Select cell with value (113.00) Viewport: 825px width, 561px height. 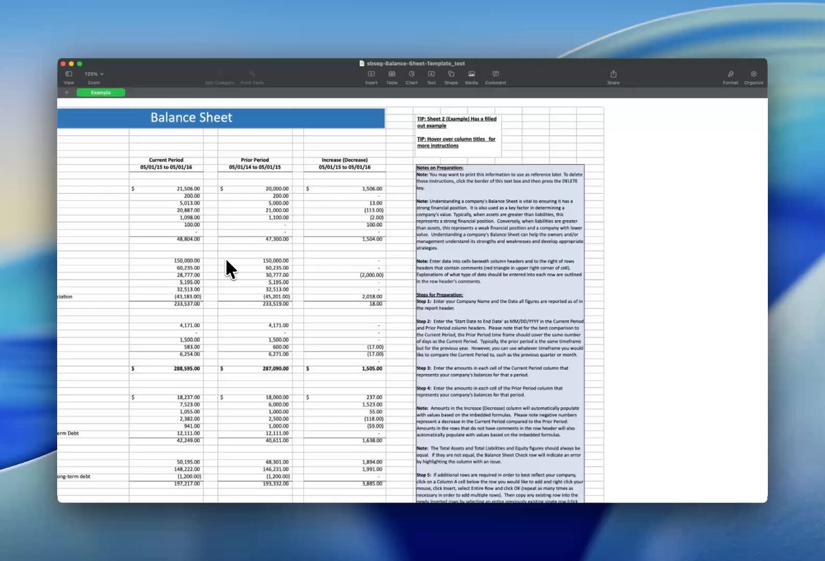[373, 210]
